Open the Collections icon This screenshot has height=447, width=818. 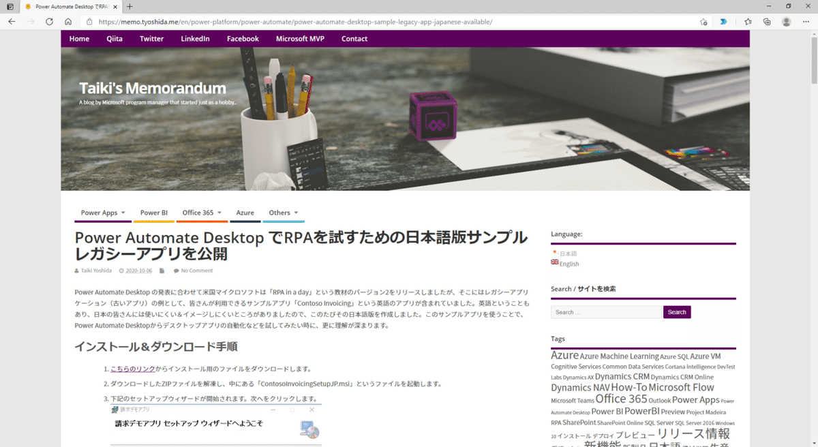pos(767,22)
